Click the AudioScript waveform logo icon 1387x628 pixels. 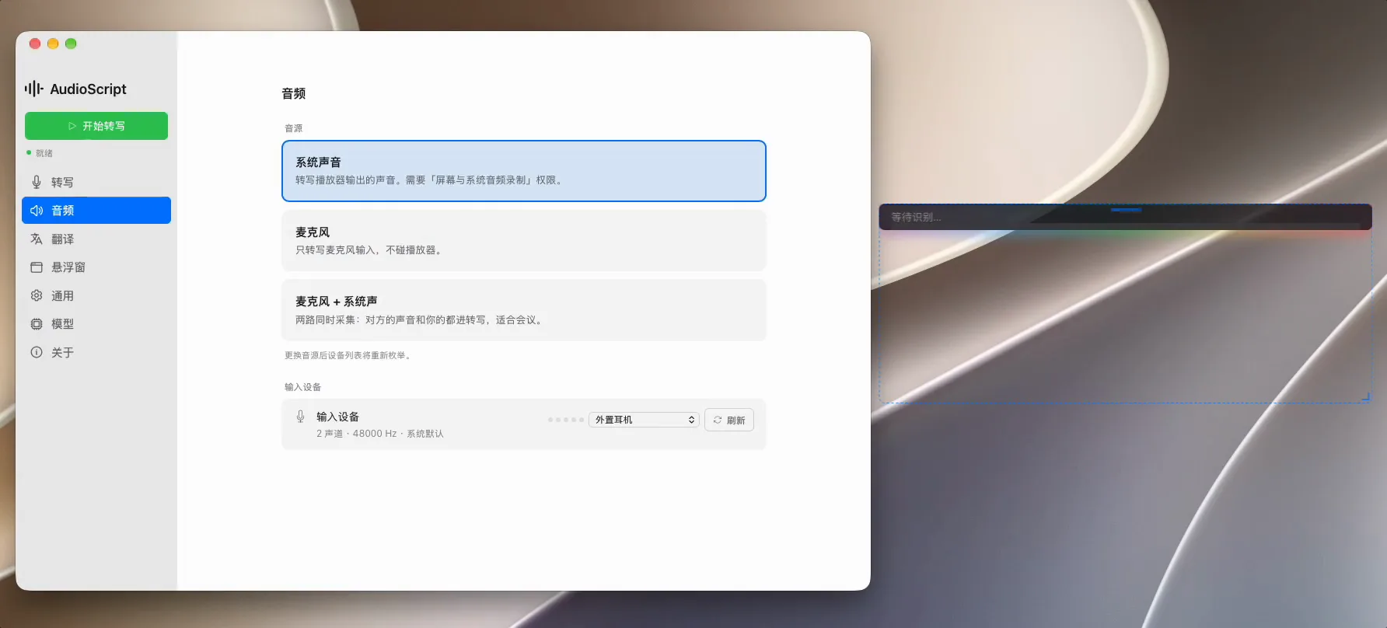coord(33,89)
